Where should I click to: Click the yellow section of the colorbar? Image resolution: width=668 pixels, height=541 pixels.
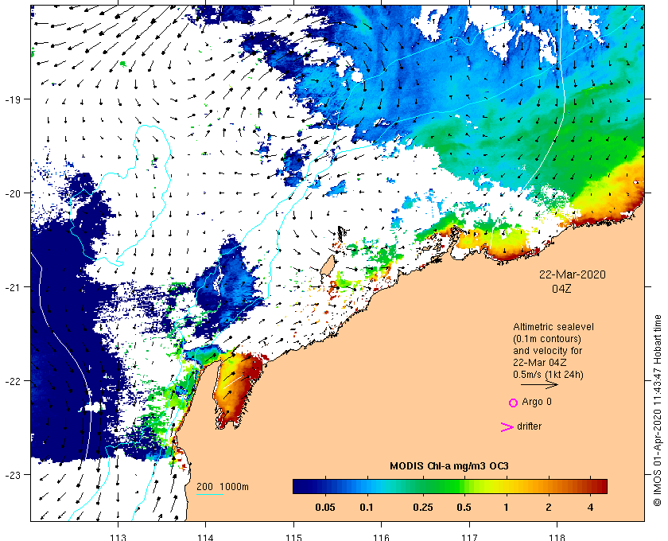pos(494,486)
